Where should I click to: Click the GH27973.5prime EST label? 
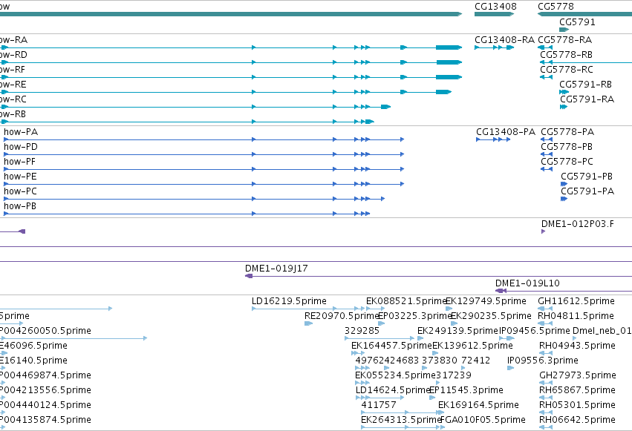[x=577, y=375]
